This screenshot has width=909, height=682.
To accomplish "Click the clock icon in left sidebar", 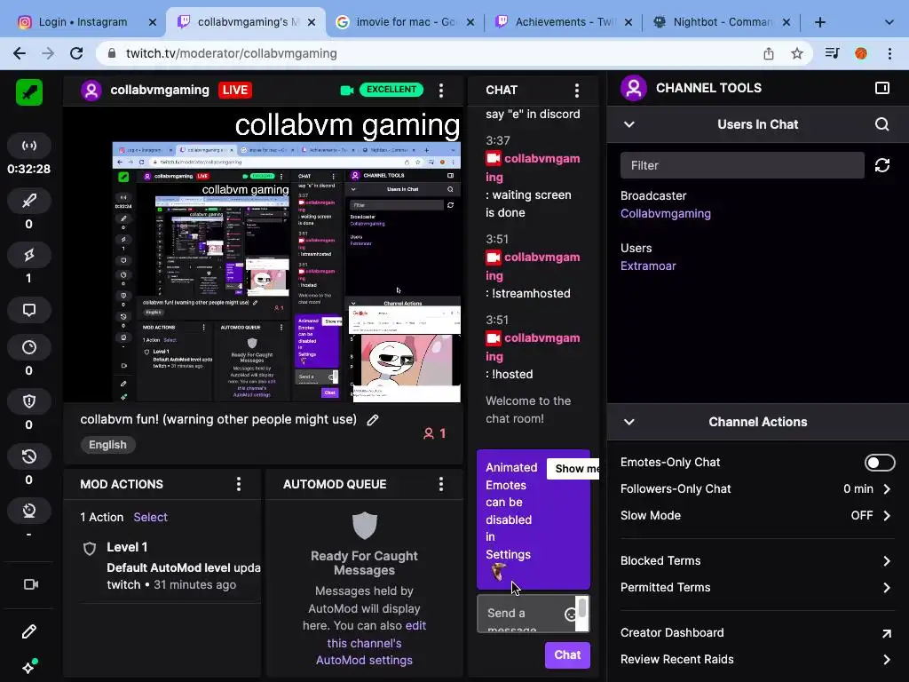I will pos(29,347).
